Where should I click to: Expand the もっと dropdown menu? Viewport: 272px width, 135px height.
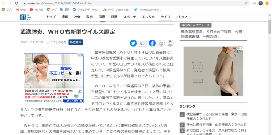click(x=182, y=17)
